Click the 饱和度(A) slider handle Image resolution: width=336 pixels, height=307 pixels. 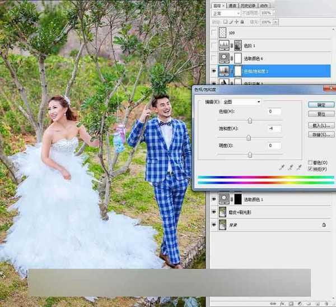(x=249, y=138)
